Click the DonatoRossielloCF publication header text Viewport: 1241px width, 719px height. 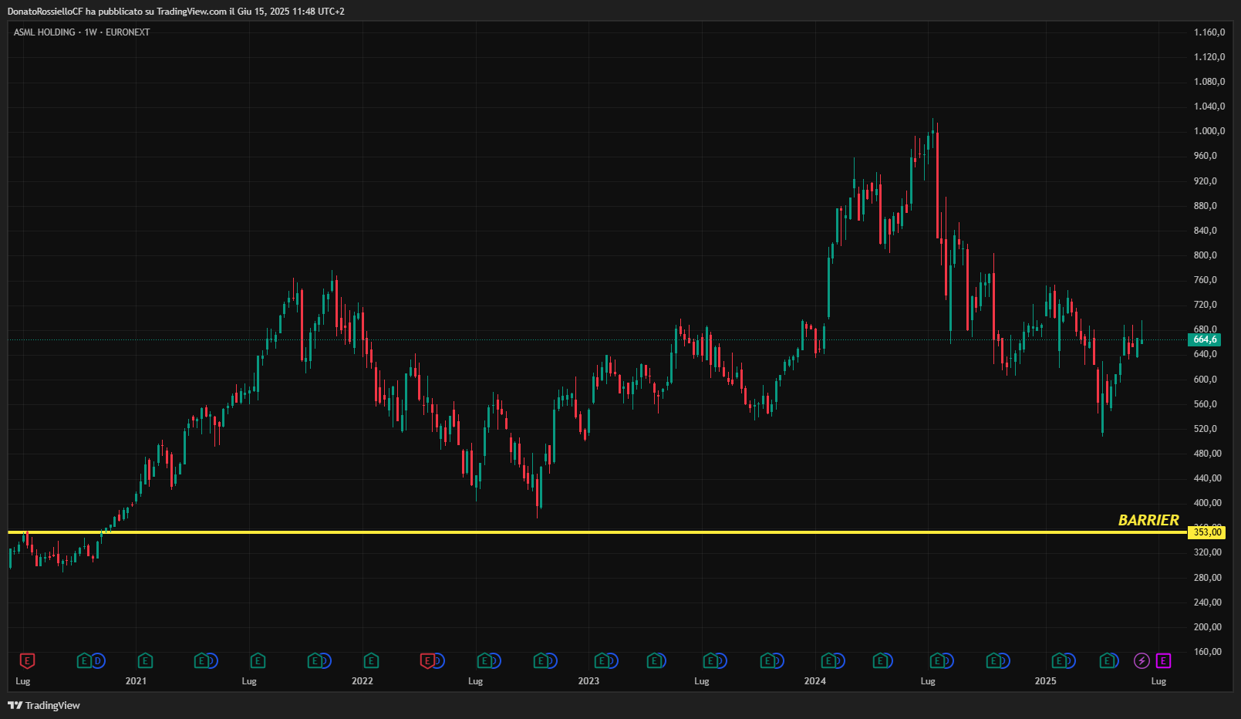pos(176,12)
